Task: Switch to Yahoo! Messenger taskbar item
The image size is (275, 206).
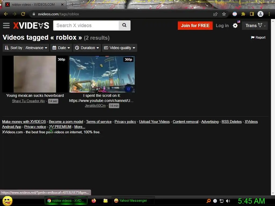Action: pyautogui.click(x=133, y=201)
